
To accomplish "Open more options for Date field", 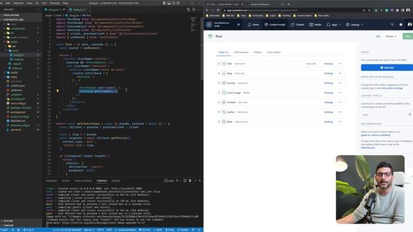I will point(340,122).
